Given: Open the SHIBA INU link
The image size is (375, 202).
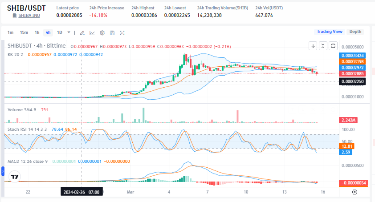Looking at the screenshot, I should pos(29,16).
